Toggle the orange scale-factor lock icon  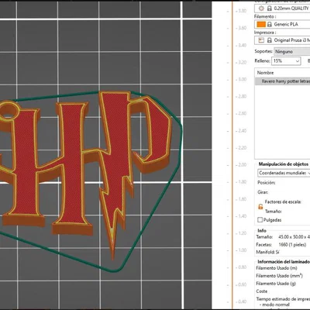(260, 206)
